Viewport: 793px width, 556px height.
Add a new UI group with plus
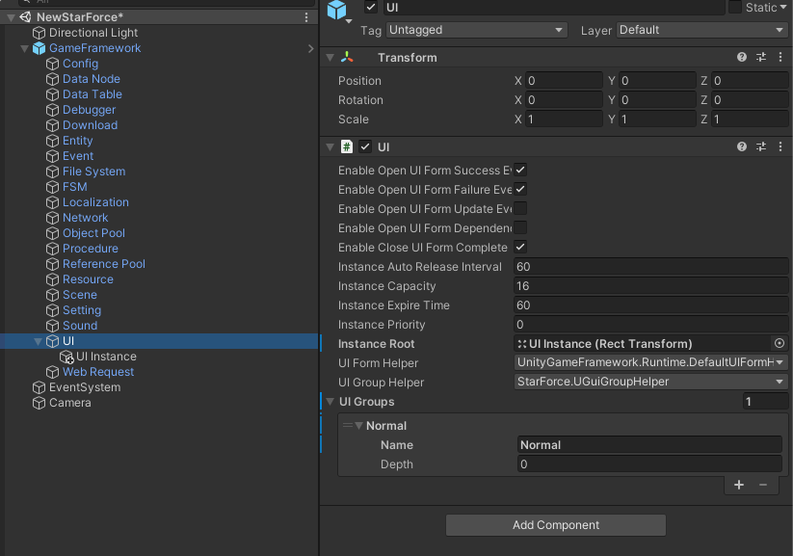[739, 485]
